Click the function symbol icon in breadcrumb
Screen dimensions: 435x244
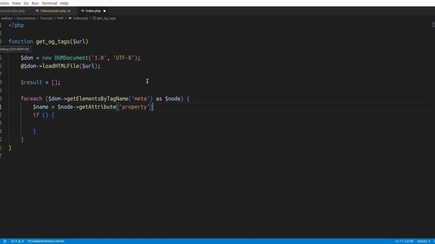coord(94,18)
